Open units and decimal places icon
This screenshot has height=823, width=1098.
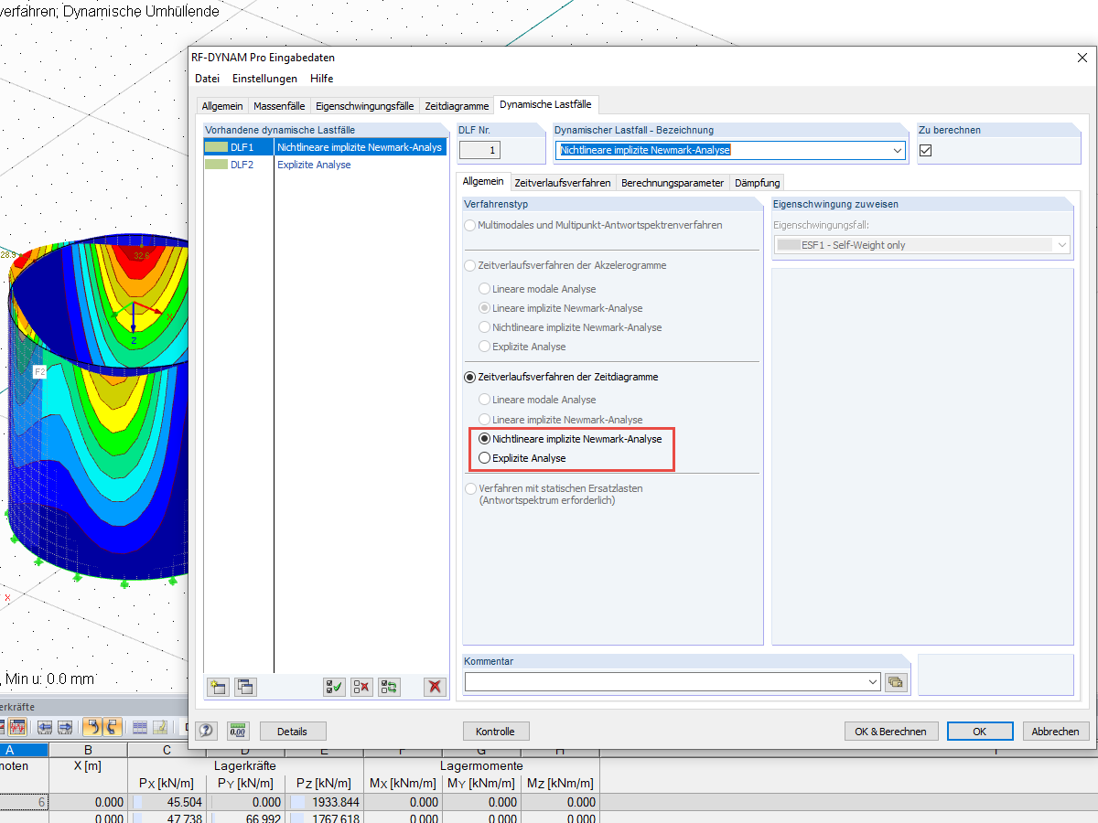pos(238,731)
